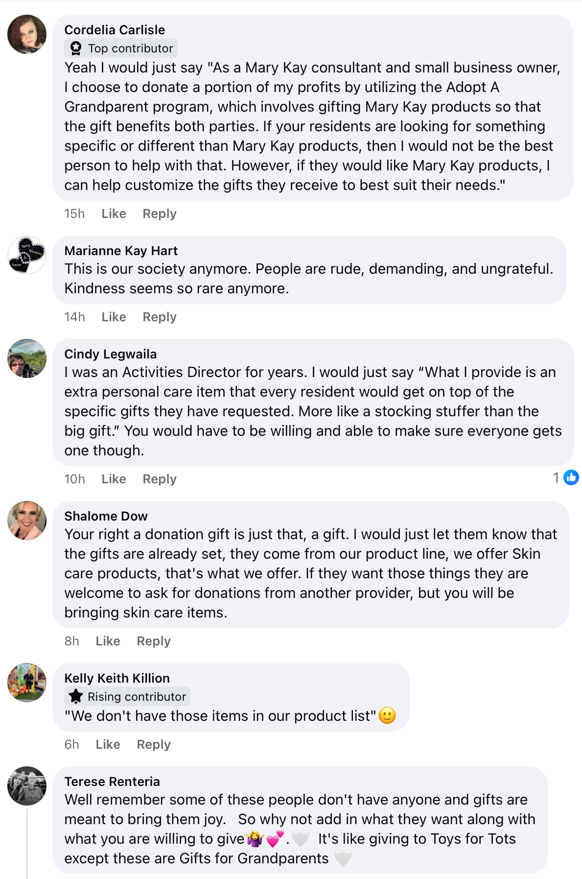
Task: Like Cindy Legwaila's comment
Action: [114, 479]
